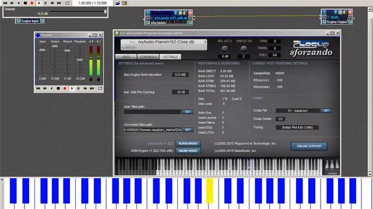This screenshot has width=373, height=209.
Task: Click fast forward in the top transport bar
Action: tap(52, 3)
